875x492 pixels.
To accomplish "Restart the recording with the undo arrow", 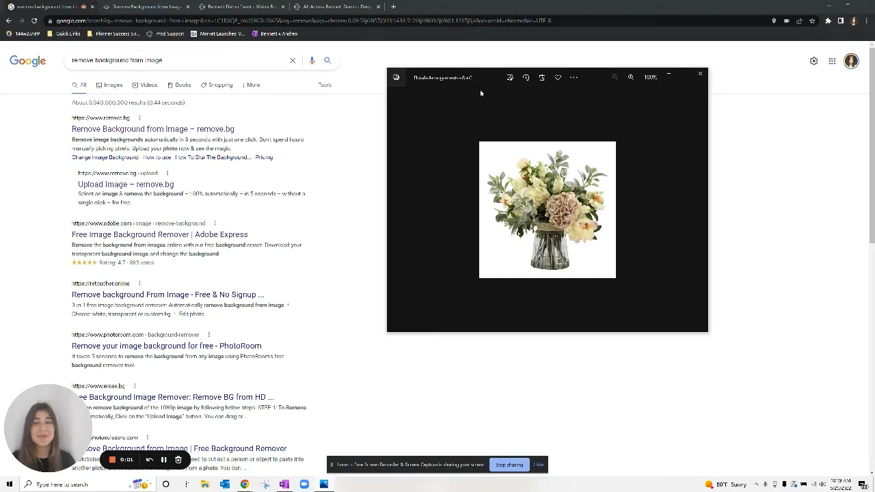I will tap(149, 460).
